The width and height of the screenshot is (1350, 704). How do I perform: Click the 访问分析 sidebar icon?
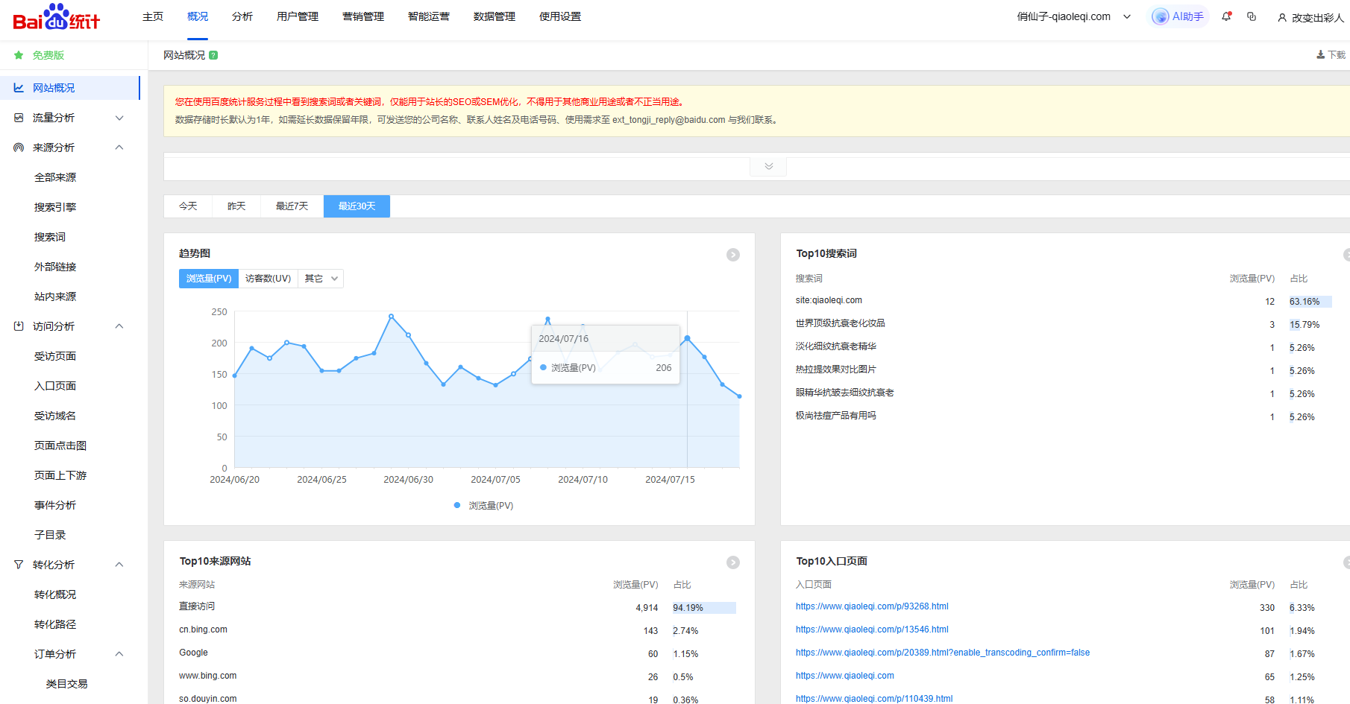pos(19,326)
